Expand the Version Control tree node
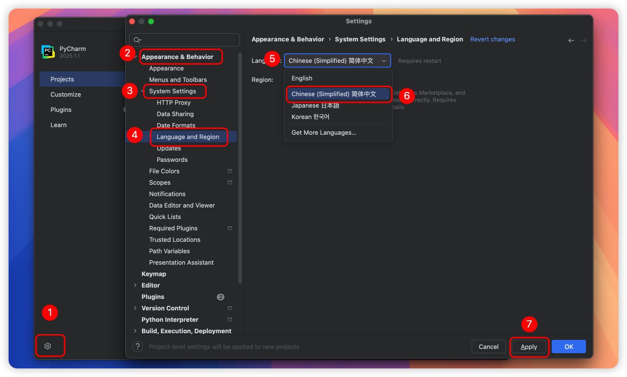Viewport: 627px width, 377px height. [x=135, y=308]
